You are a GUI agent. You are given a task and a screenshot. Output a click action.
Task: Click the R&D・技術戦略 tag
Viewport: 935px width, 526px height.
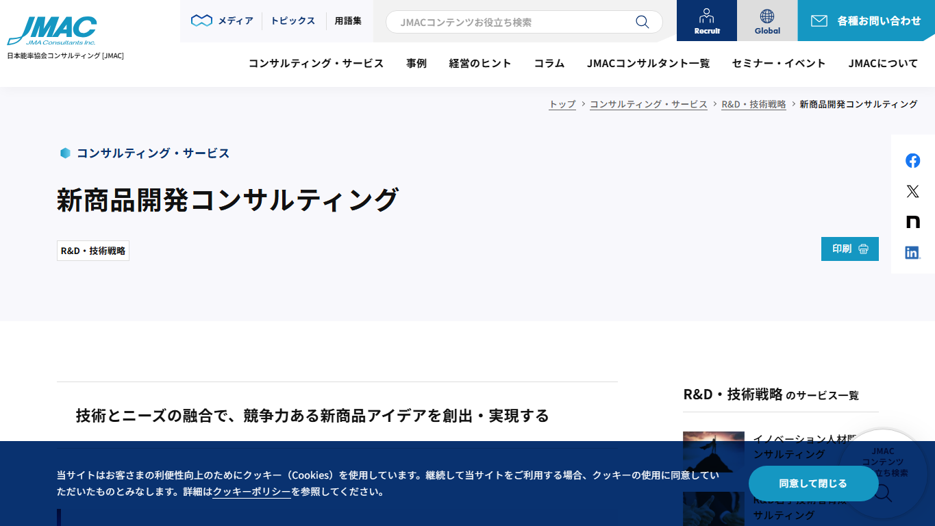(x=93, y=251)
